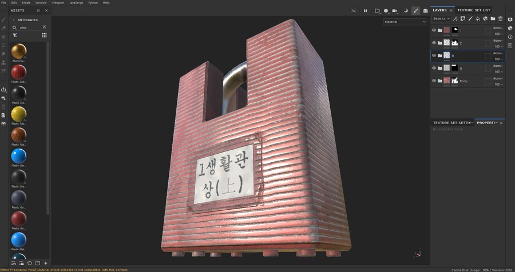
Task: Switch to the Texture Set List tab
Action: [x=474, y=10]
